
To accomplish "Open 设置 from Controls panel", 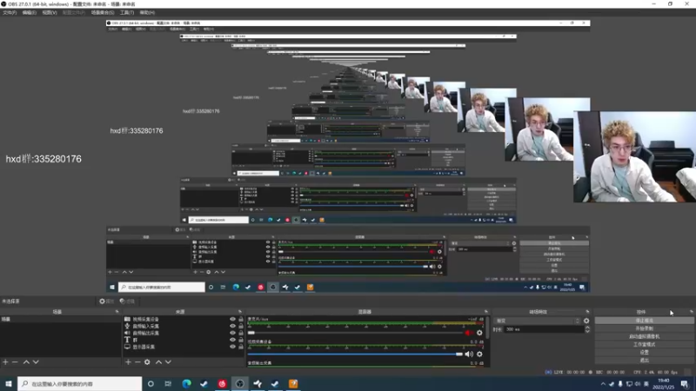I will (644, 352).
